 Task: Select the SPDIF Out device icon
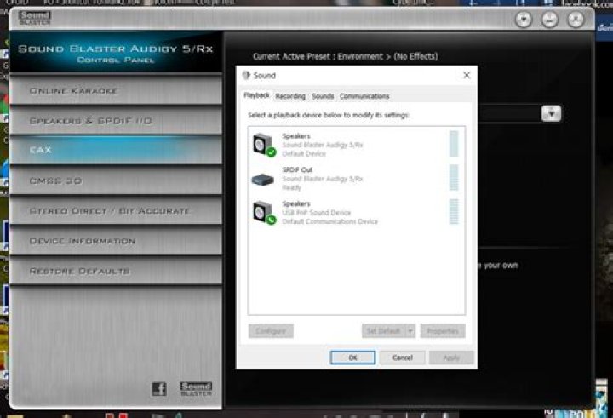pyautogui.click(x=263, y=180)
